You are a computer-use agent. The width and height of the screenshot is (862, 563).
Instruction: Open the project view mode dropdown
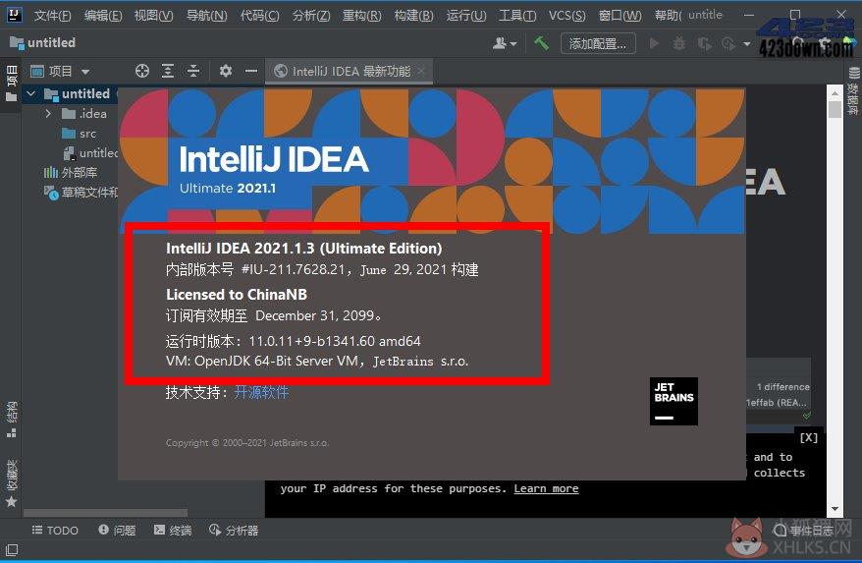[x=85, y=72]
